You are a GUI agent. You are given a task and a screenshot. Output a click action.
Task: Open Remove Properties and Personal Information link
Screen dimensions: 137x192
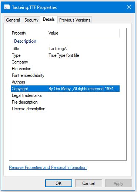[48, 167]
